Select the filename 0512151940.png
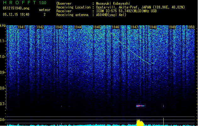Viewport: 198px width, 126px height. point(16,8)
